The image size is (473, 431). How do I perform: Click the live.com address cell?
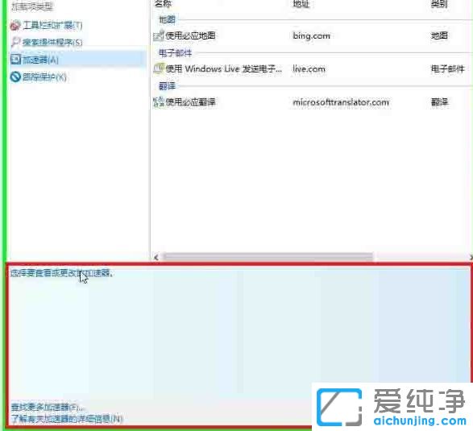(x=309, y=68)
